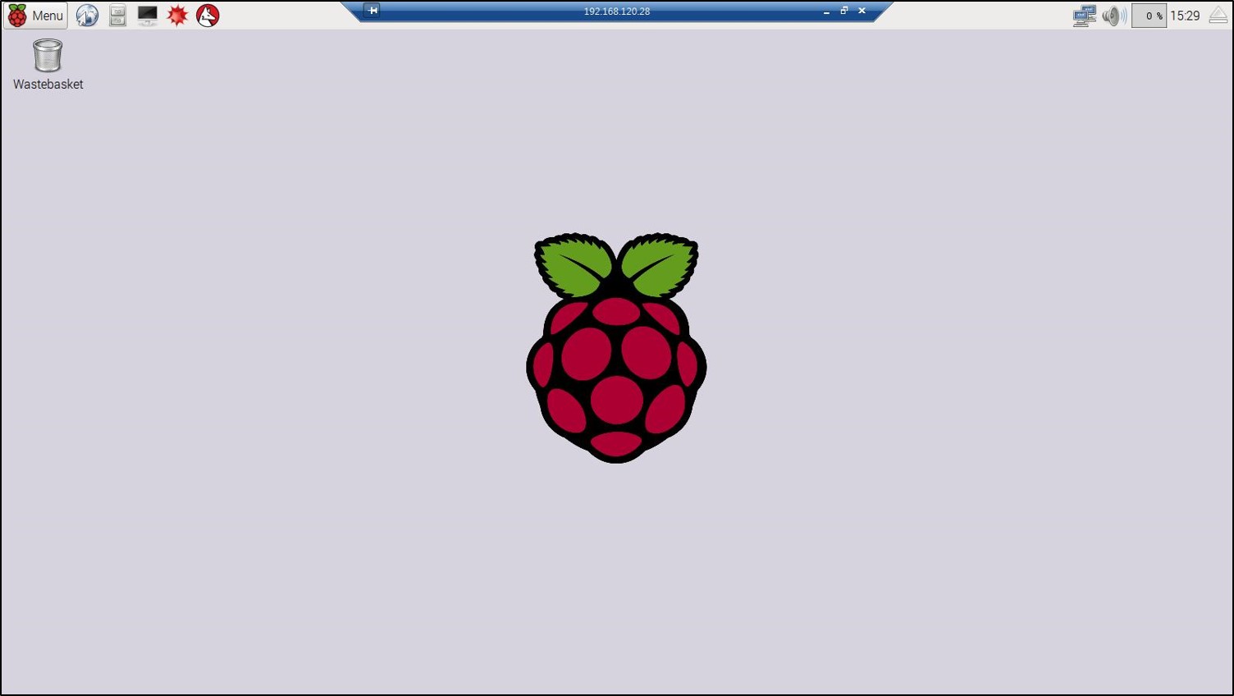
Task: Open Mathematica red spiky icon
Action: 177,16
